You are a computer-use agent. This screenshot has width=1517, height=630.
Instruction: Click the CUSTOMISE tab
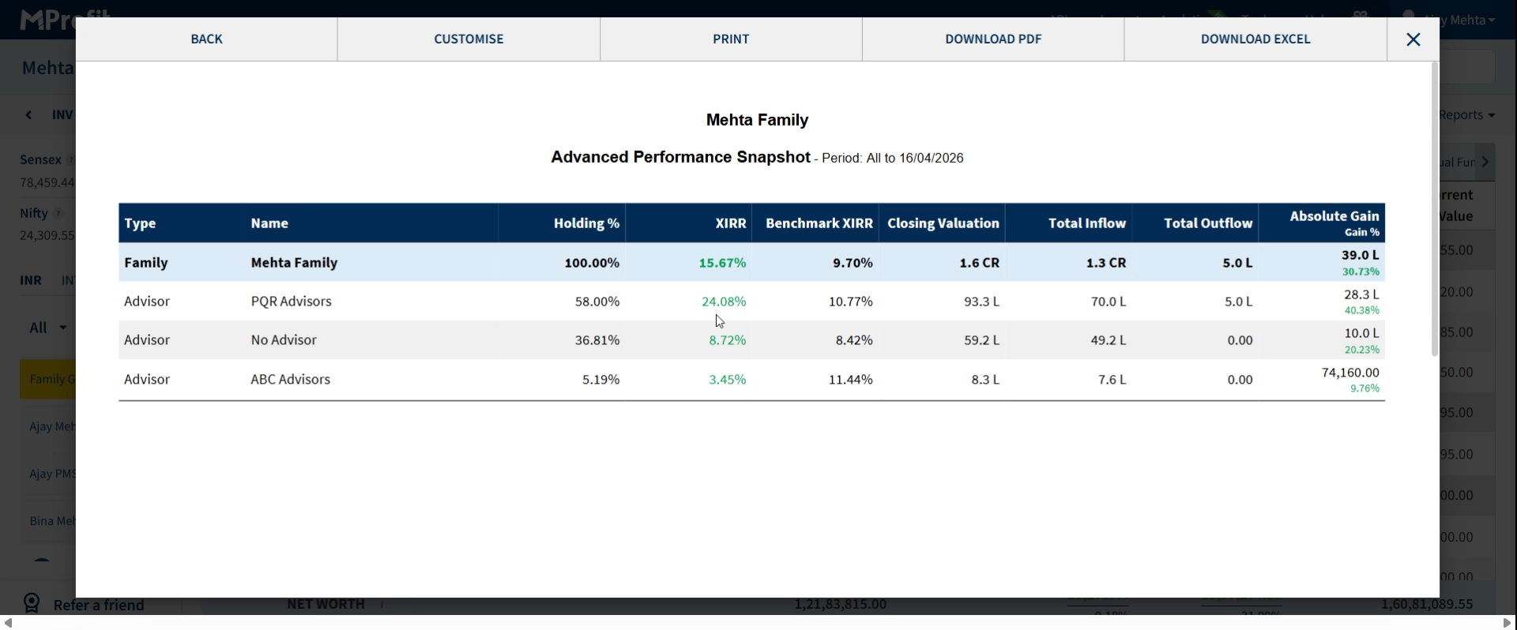(469, 39)
